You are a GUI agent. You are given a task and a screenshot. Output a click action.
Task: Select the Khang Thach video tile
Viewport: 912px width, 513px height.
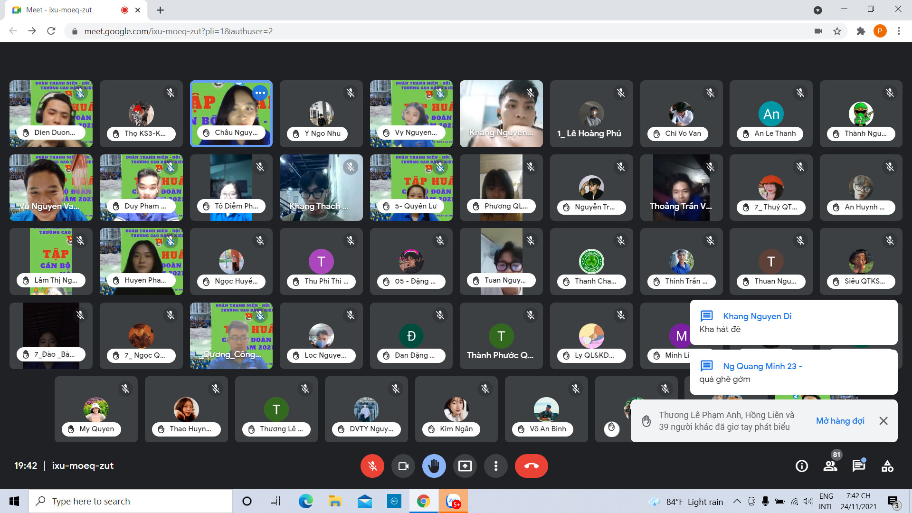(x=321, y=188)
